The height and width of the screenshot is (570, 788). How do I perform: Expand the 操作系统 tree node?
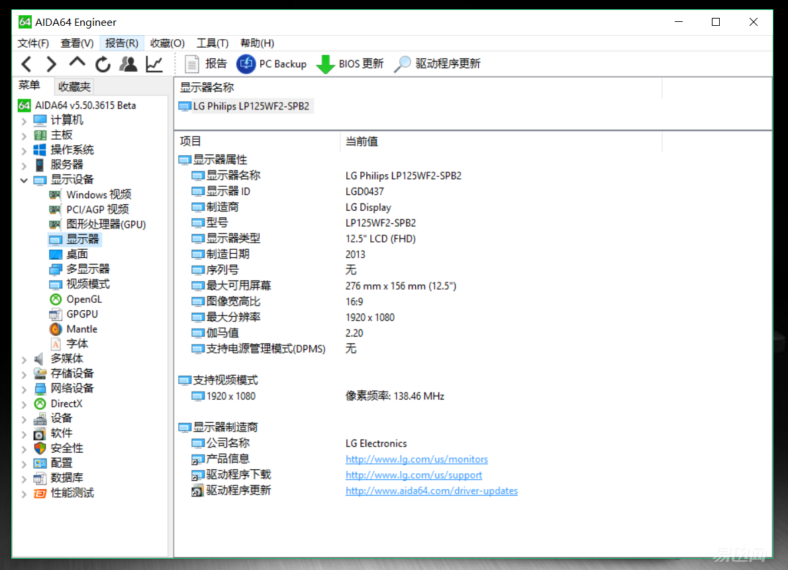click(24, 150)
